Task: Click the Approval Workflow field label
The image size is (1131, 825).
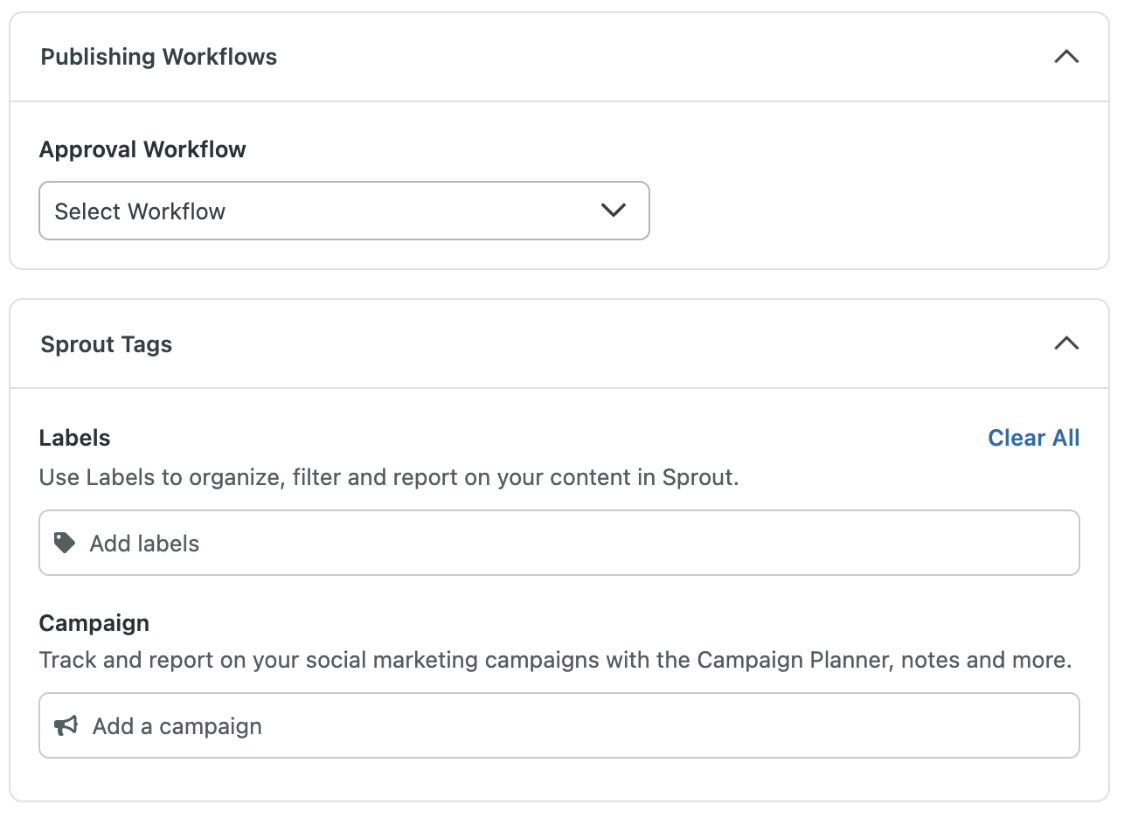Action: [x=142, y=149]
